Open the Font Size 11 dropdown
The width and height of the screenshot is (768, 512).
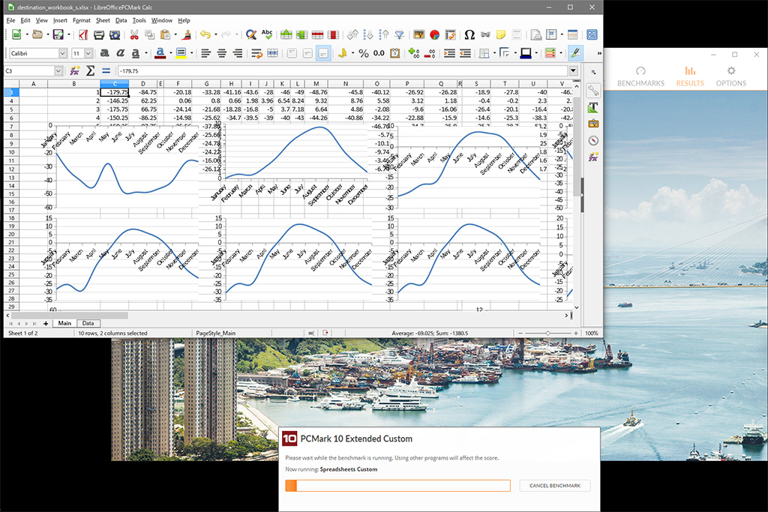[x=88, y=53]
